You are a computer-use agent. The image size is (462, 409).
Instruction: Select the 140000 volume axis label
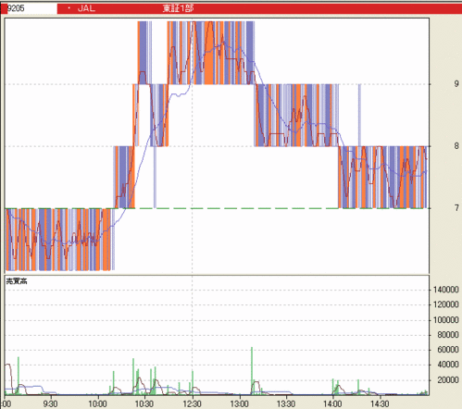(x=445, y=290)
